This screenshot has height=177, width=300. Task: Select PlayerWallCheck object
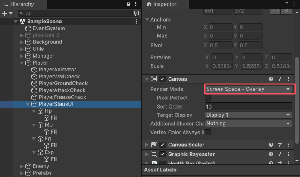coord(59,77)
